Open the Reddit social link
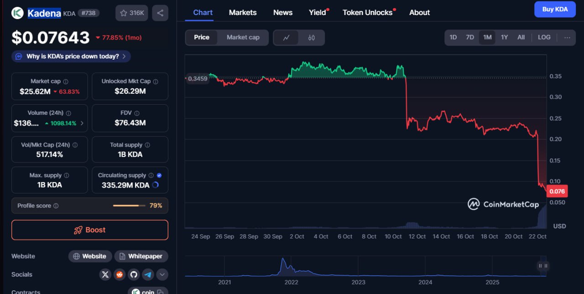 120,274
